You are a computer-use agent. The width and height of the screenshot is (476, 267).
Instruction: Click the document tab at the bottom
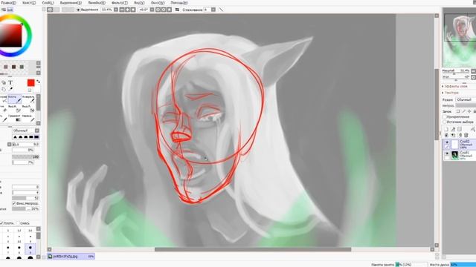tap(71, 257)
